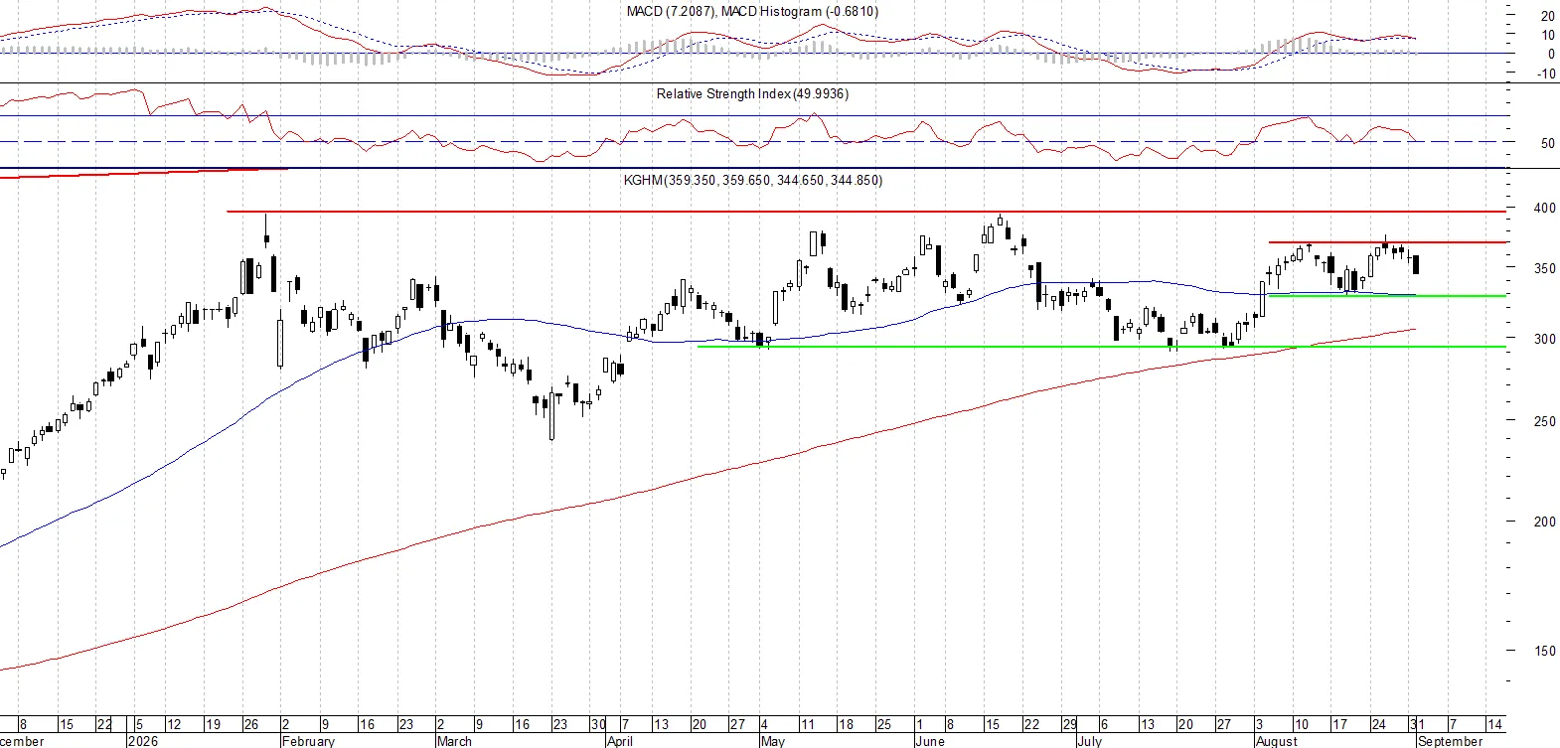This screenshot has width=1560, height=748.
Task: Click the September month label
Action: (x=1450, y=741)
